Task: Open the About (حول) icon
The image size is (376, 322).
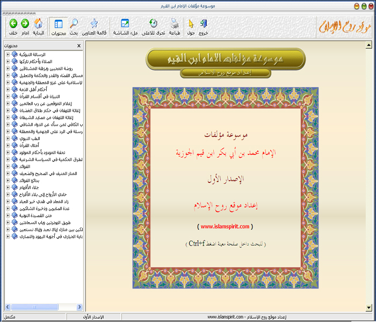Action: 190,24
